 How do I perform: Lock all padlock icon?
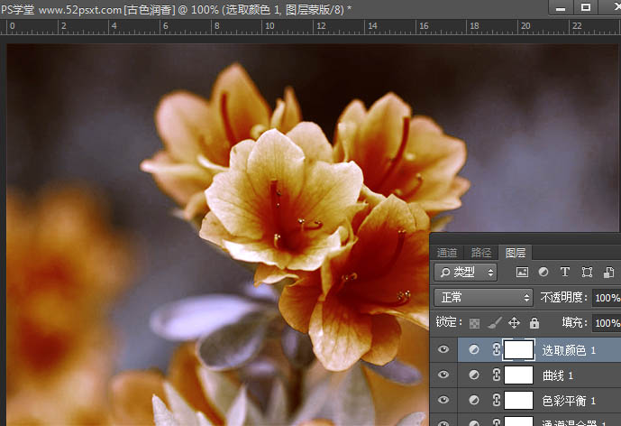point(534,323)
